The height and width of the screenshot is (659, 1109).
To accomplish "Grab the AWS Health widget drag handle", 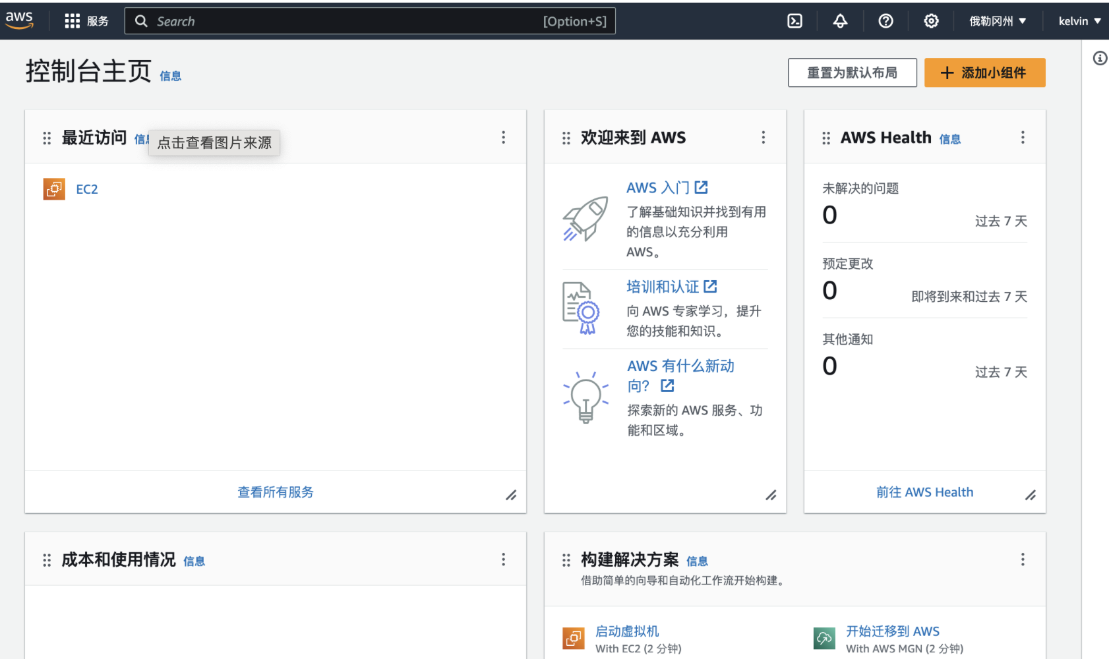I will pyautogui.click(x=825, y=138).
